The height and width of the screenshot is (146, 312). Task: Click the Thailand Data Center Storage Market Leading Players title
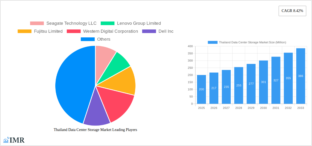click(95, 130)
